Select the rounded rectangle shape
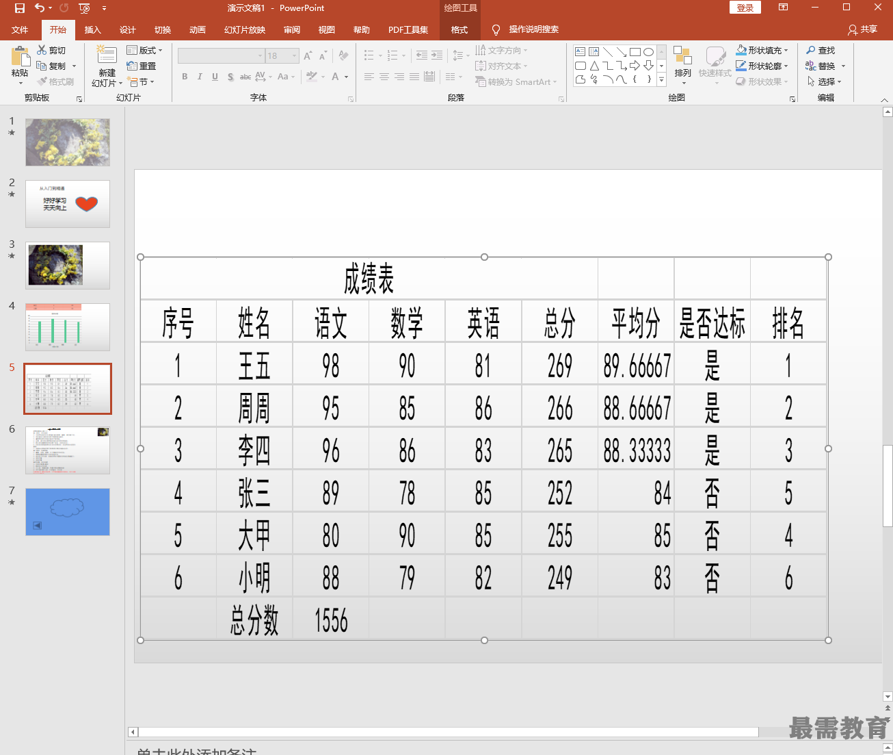Image resolution: width=893 pixels, height=755 pixels. pyautogui.click(x=581, y=66)
